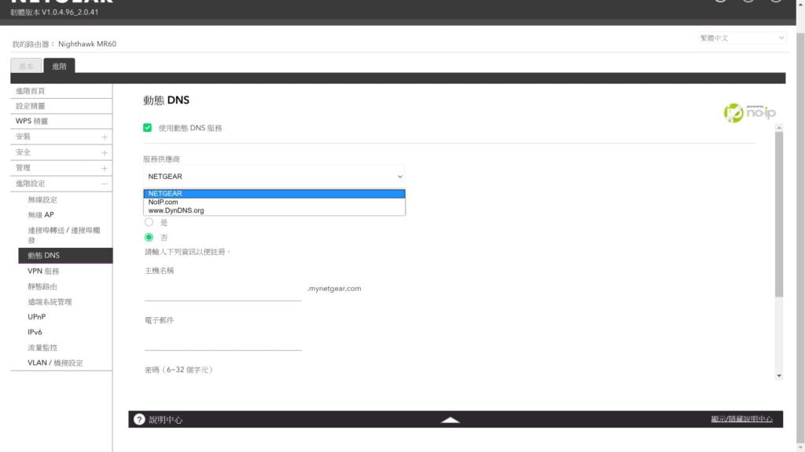Screen dimensions: 805x452
Task: Collapse the 進階設定 section with minus icon
Action: [x=105, y=184]
